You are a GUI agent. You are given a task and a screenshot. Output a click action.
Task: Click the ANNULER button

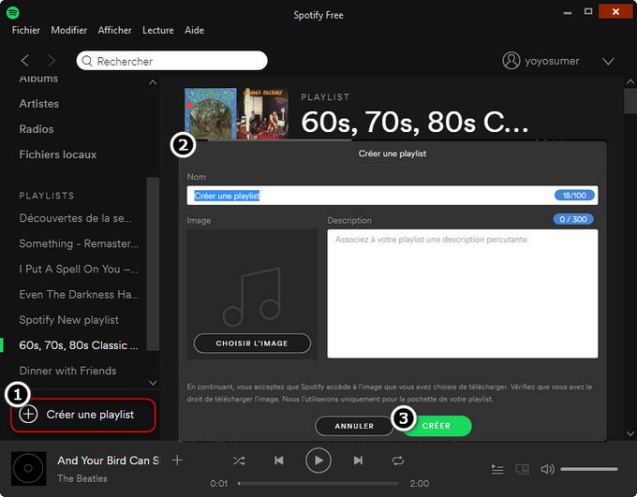tap(354, 426)
